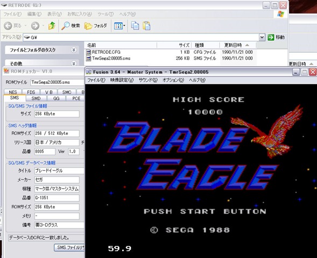317x258 pixels.
Task: Switch to the GG tab
Action: coord(56,98)
